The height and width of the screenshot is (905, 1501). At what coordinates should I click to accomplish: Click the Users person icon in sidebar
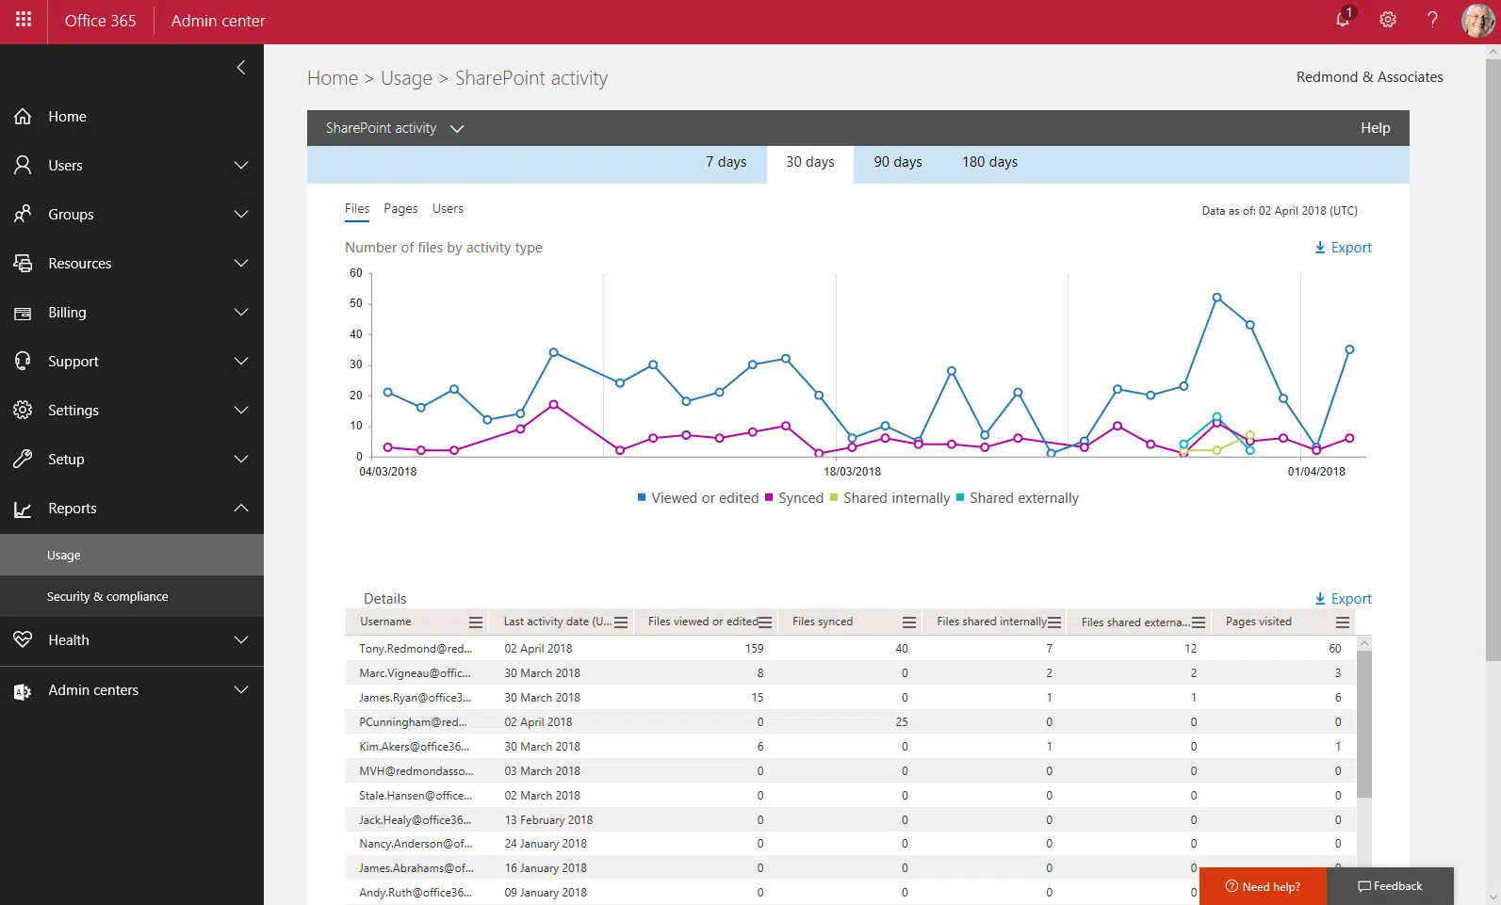(23, 165)
